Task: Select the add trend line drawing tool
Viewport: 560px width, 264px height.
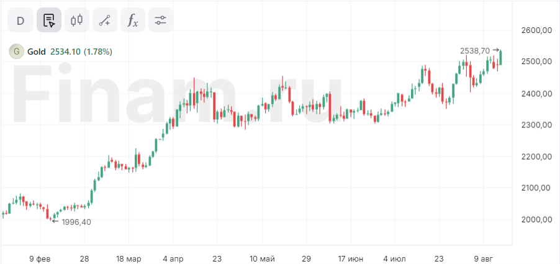Action: (x=105, y=20)
